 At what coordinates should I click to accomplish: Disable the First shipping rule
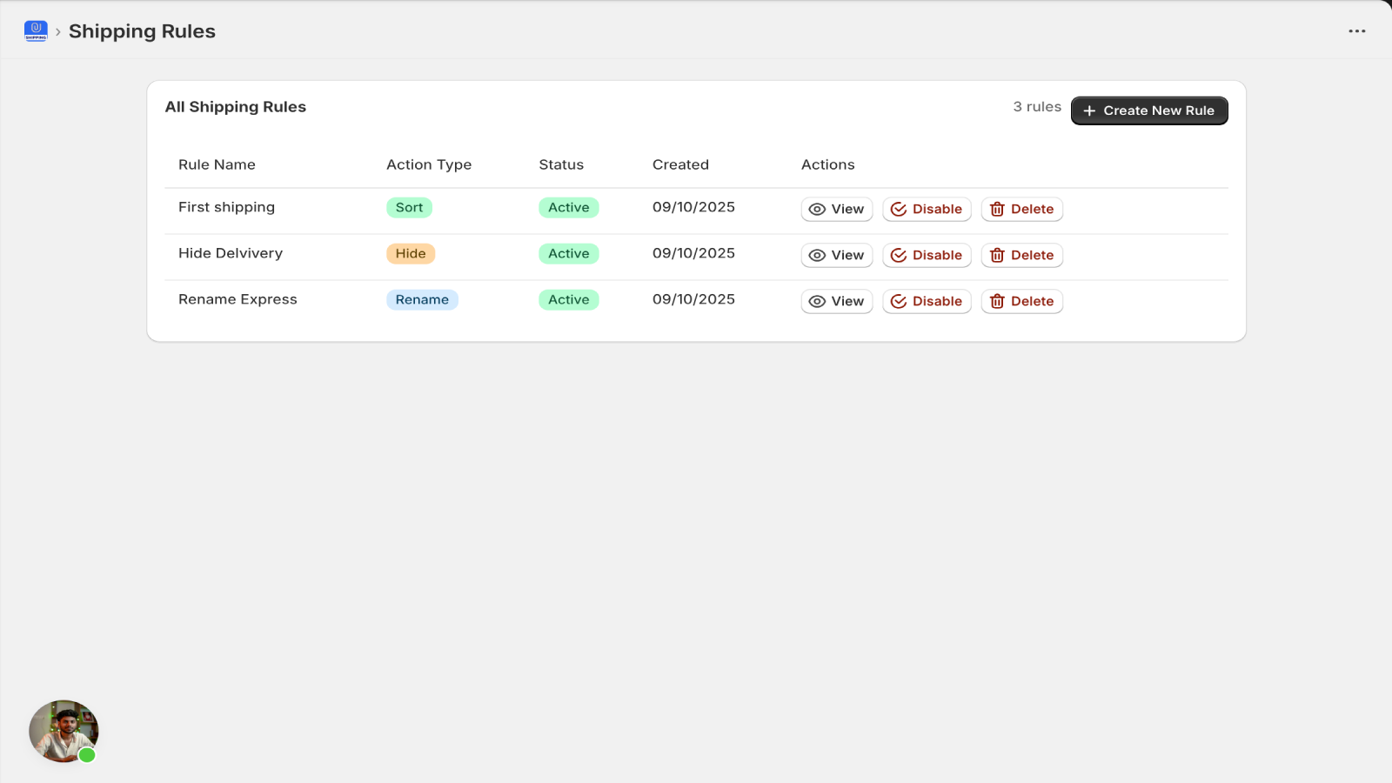[x=927, y=209]
